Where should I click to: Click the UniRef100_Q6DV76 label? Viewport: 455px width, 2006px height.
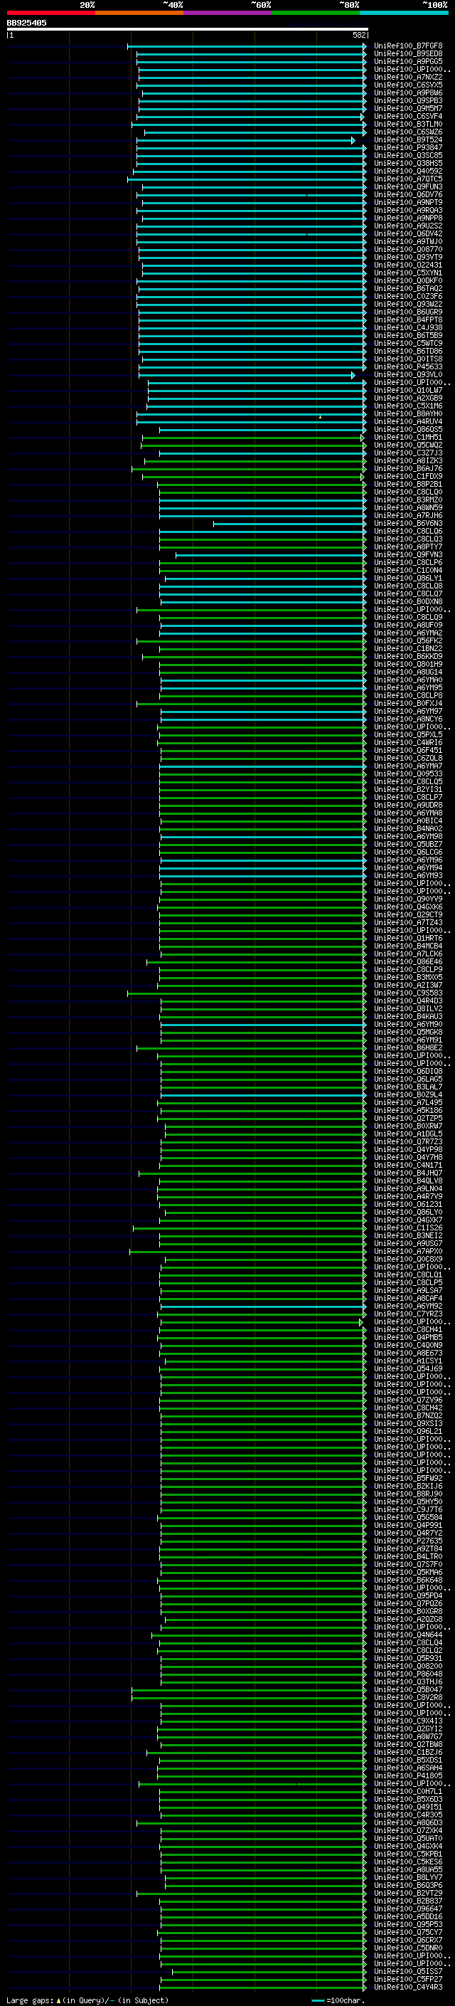coord(407,195)
